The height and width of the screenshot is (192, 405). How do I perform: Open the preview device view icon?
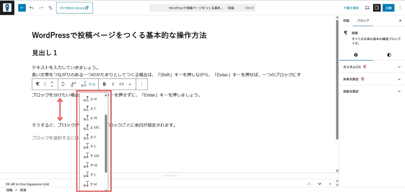367,7
